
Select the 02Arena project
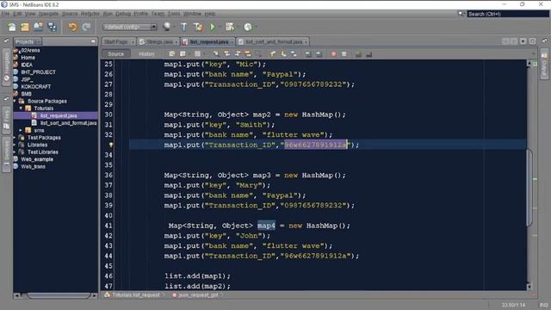30,50
